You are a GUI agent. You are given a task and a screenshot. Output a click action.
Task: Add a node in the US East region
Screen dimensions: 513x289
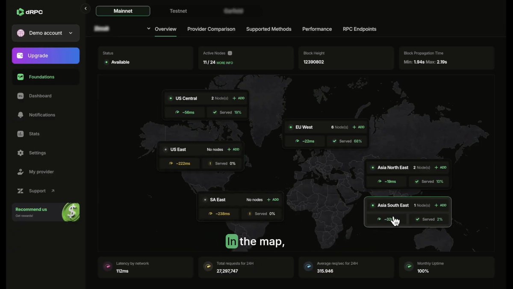point(233,149)
